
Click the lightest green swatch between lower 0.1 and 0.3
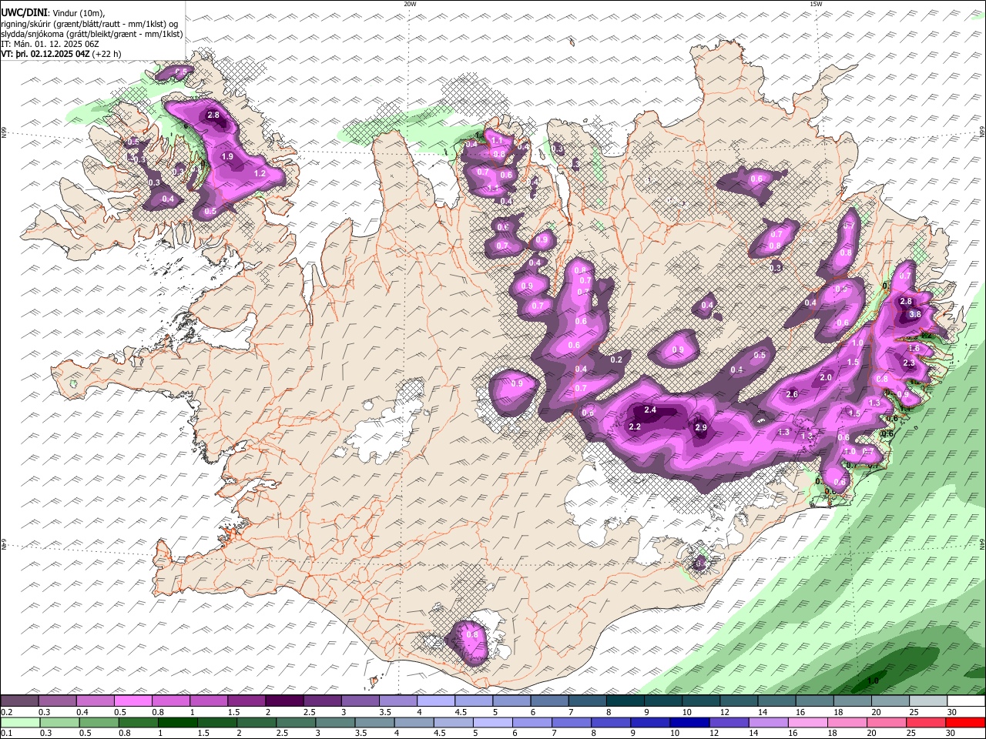pos(19,722)
